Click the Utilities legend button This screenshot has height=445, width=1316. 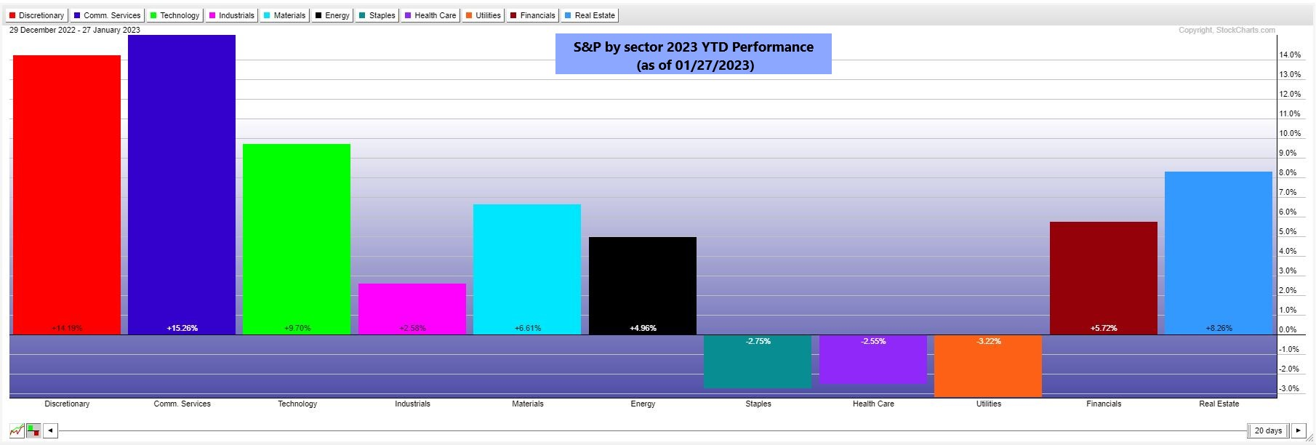pyautogui.click(x=484, y=15)
